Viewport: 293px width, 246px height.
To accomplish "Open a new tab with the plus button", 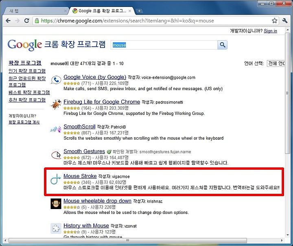I will click(139, 11).
